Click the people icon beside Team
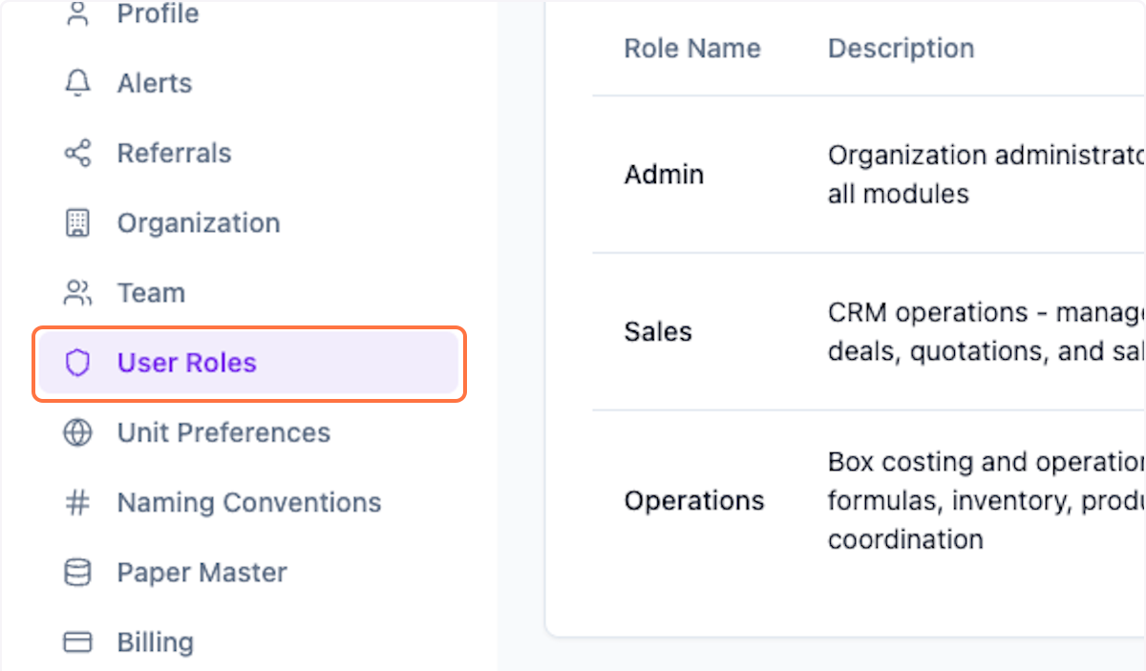 (x=77, y=293)
